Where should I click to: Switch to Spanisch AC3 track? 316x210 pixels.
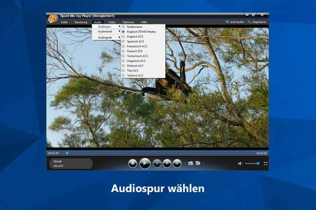(143, 42)
